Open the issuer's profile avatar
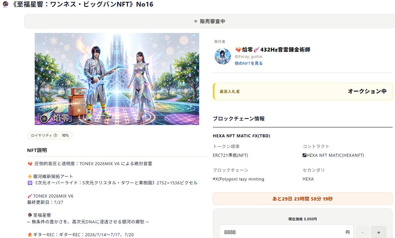The image size is (395, 238). pos(222,56)
